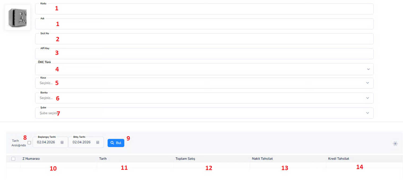Click into the Sicil No field
This screenshot has width=403, height=185.
click(x=204, y=39)
